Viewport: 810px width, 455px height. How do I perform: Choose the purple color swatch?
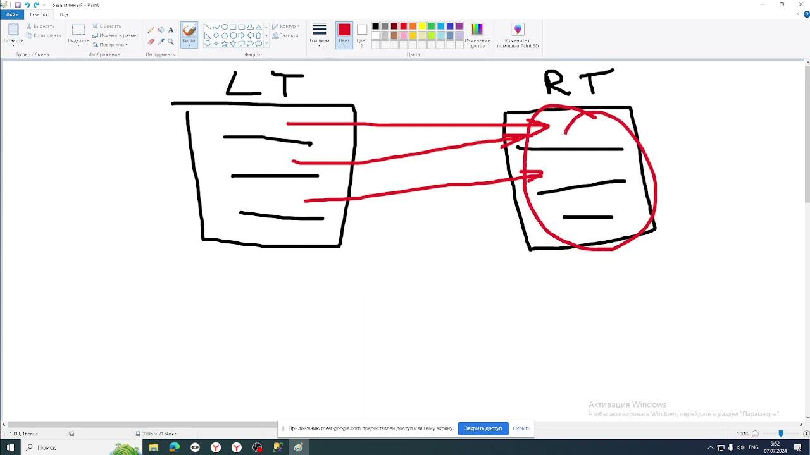[x=459, y=27]
